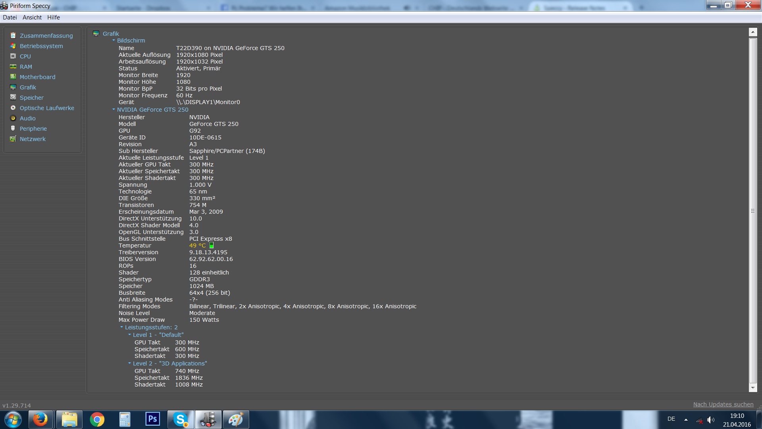The width and height of the screenshot is (762, 429).
Task: Open the Optische Laufwerke page
Action: coord(47,108)
